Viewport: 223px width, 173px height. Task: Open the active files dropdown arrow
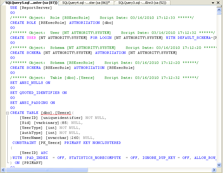[213, 3]
